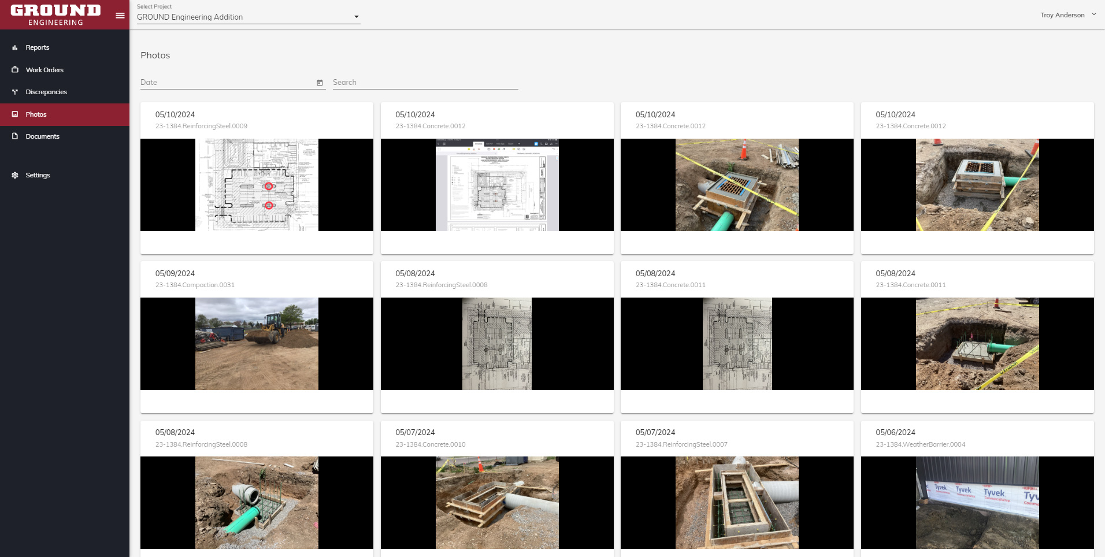Click the Discrepancies branch icon

pyautogui.click(x=15, y=92)
